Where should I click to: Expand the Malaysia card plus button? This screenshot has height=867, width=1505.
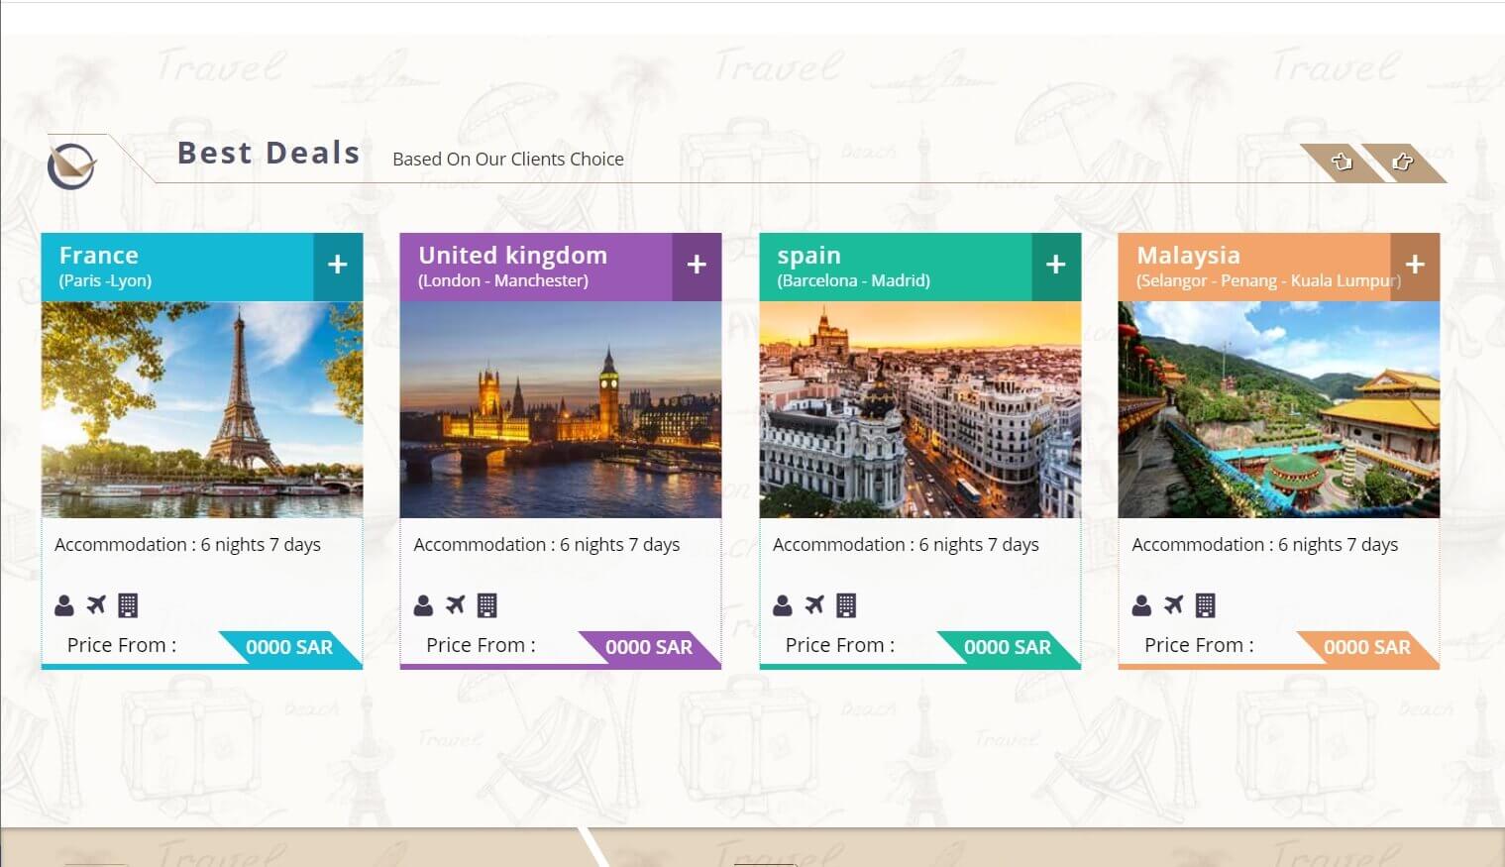tap(1415, 266)
